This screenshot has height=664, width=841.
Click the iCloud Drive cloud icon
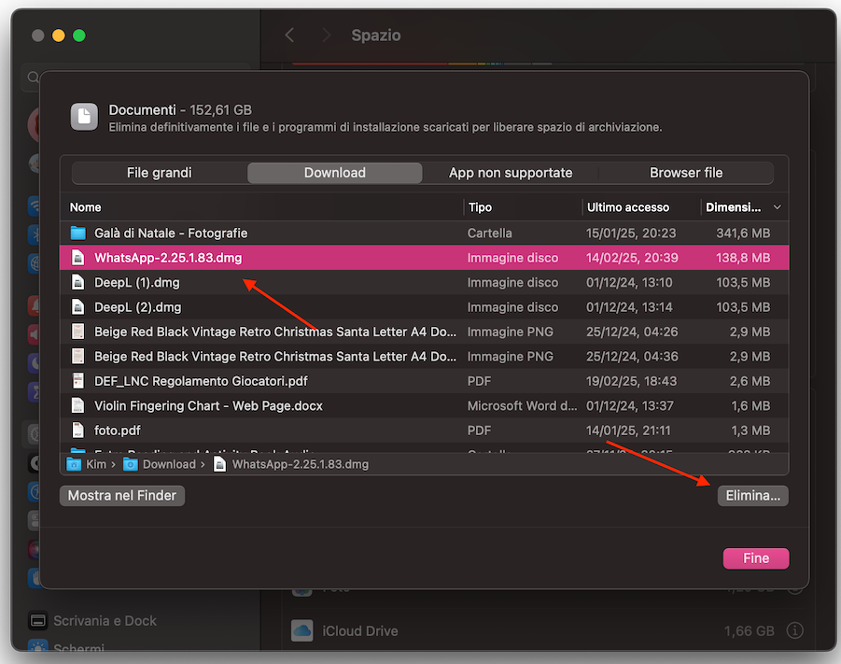[x=301, y=631]
